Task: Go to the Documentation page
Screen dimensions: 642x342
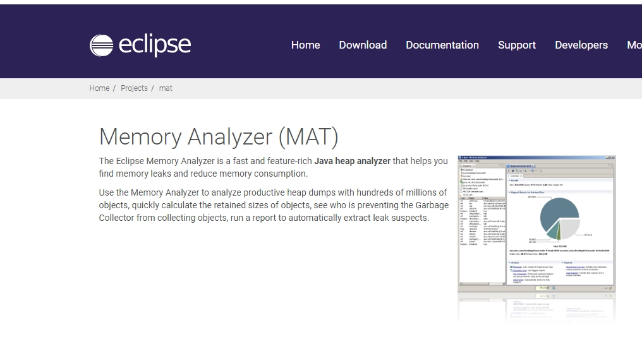Action: pyautogui.click(x=442, y=45)
